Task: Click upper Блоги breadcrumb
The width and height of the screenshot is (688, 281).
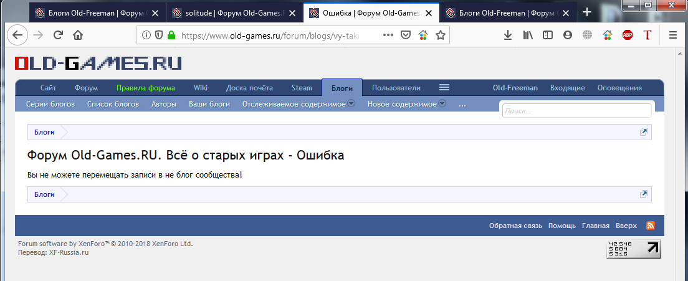Action: point(44,132)
